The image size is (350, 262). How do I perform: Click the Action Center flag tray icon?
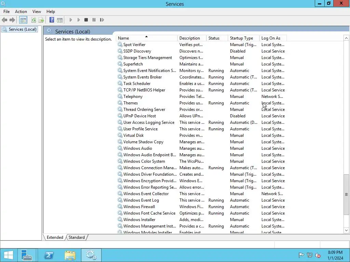coord(301,255)
